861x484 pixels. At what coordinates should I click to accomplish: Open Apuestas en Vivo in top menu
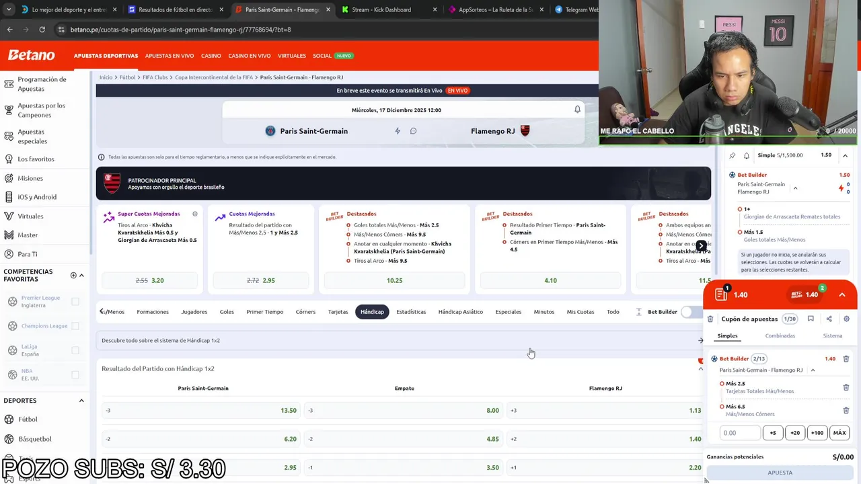coord(170,56)
